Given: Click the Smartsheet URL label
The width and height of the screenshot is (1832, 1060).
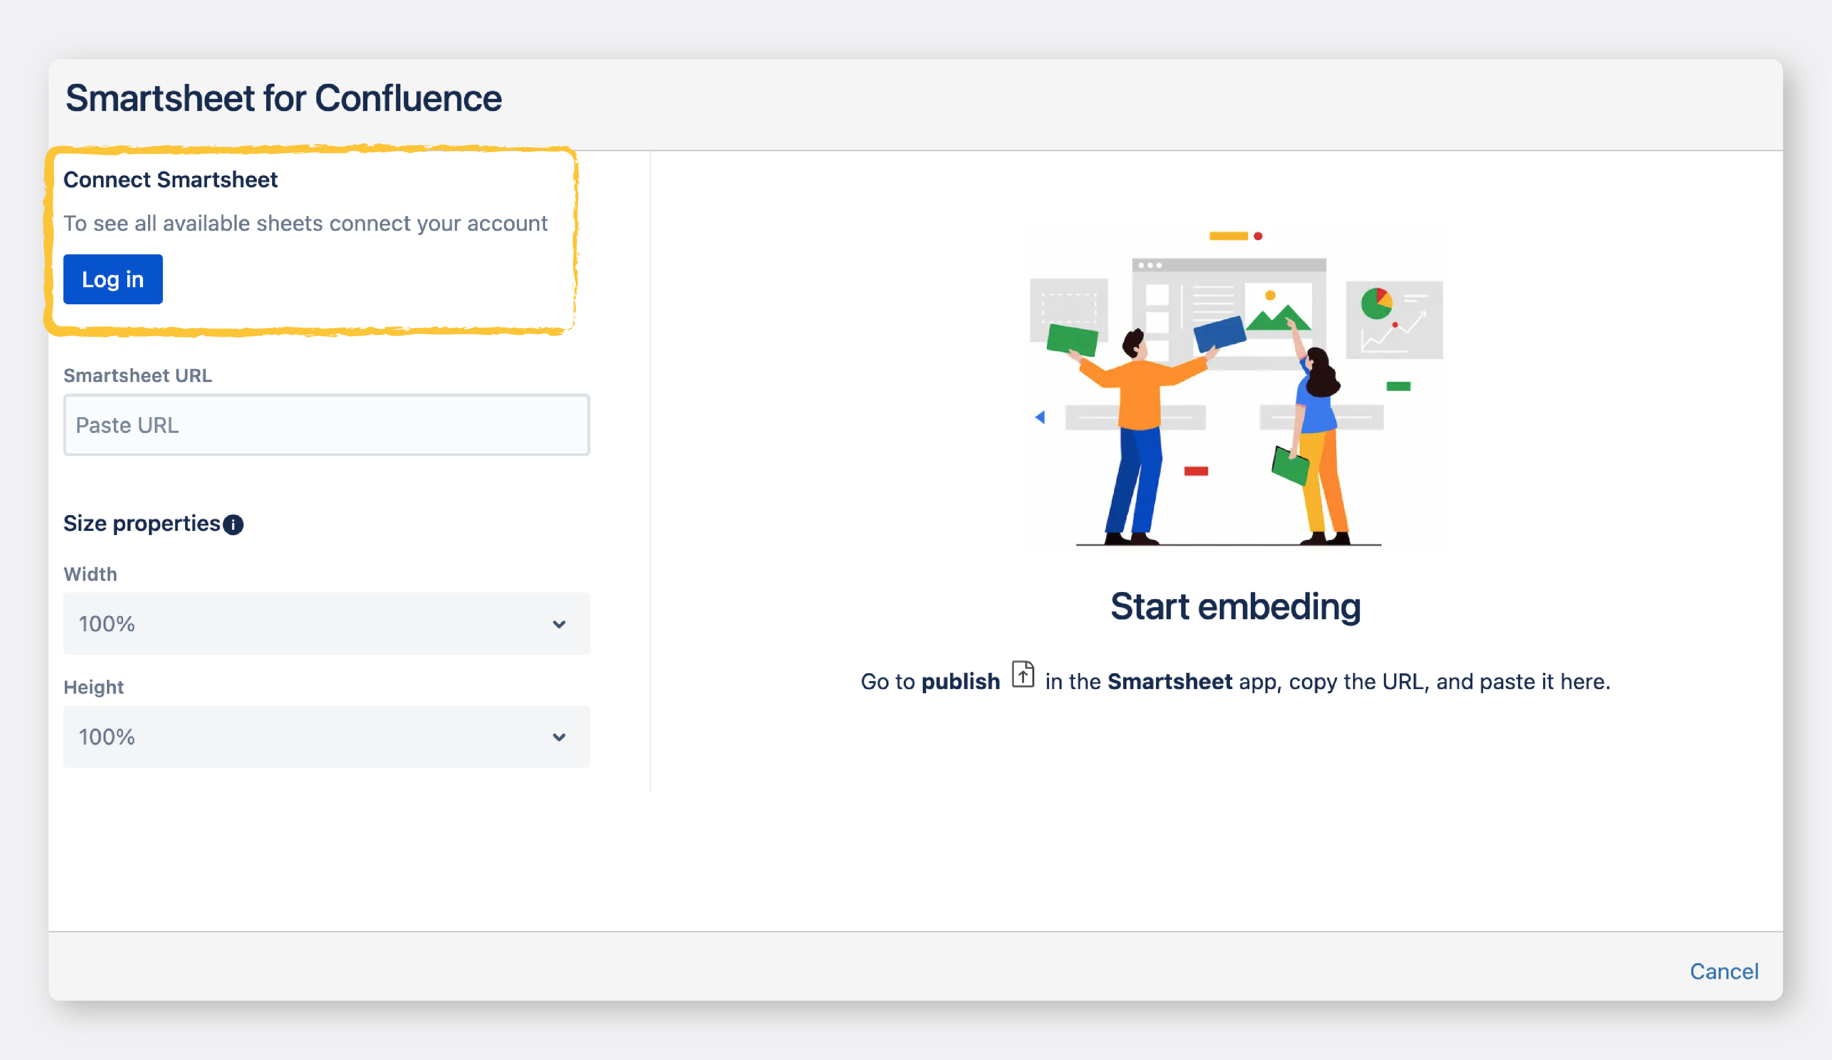Looking at the screenshot, I should [x=137, y=376].
